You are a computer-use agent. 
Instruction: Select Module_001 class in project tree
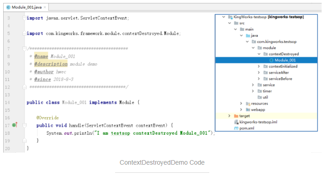coord(266,60)
